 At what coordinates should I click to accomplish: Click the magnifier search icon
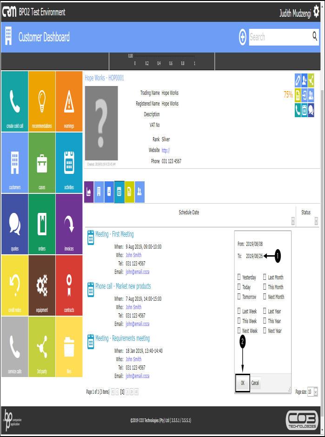pos(315,36)
